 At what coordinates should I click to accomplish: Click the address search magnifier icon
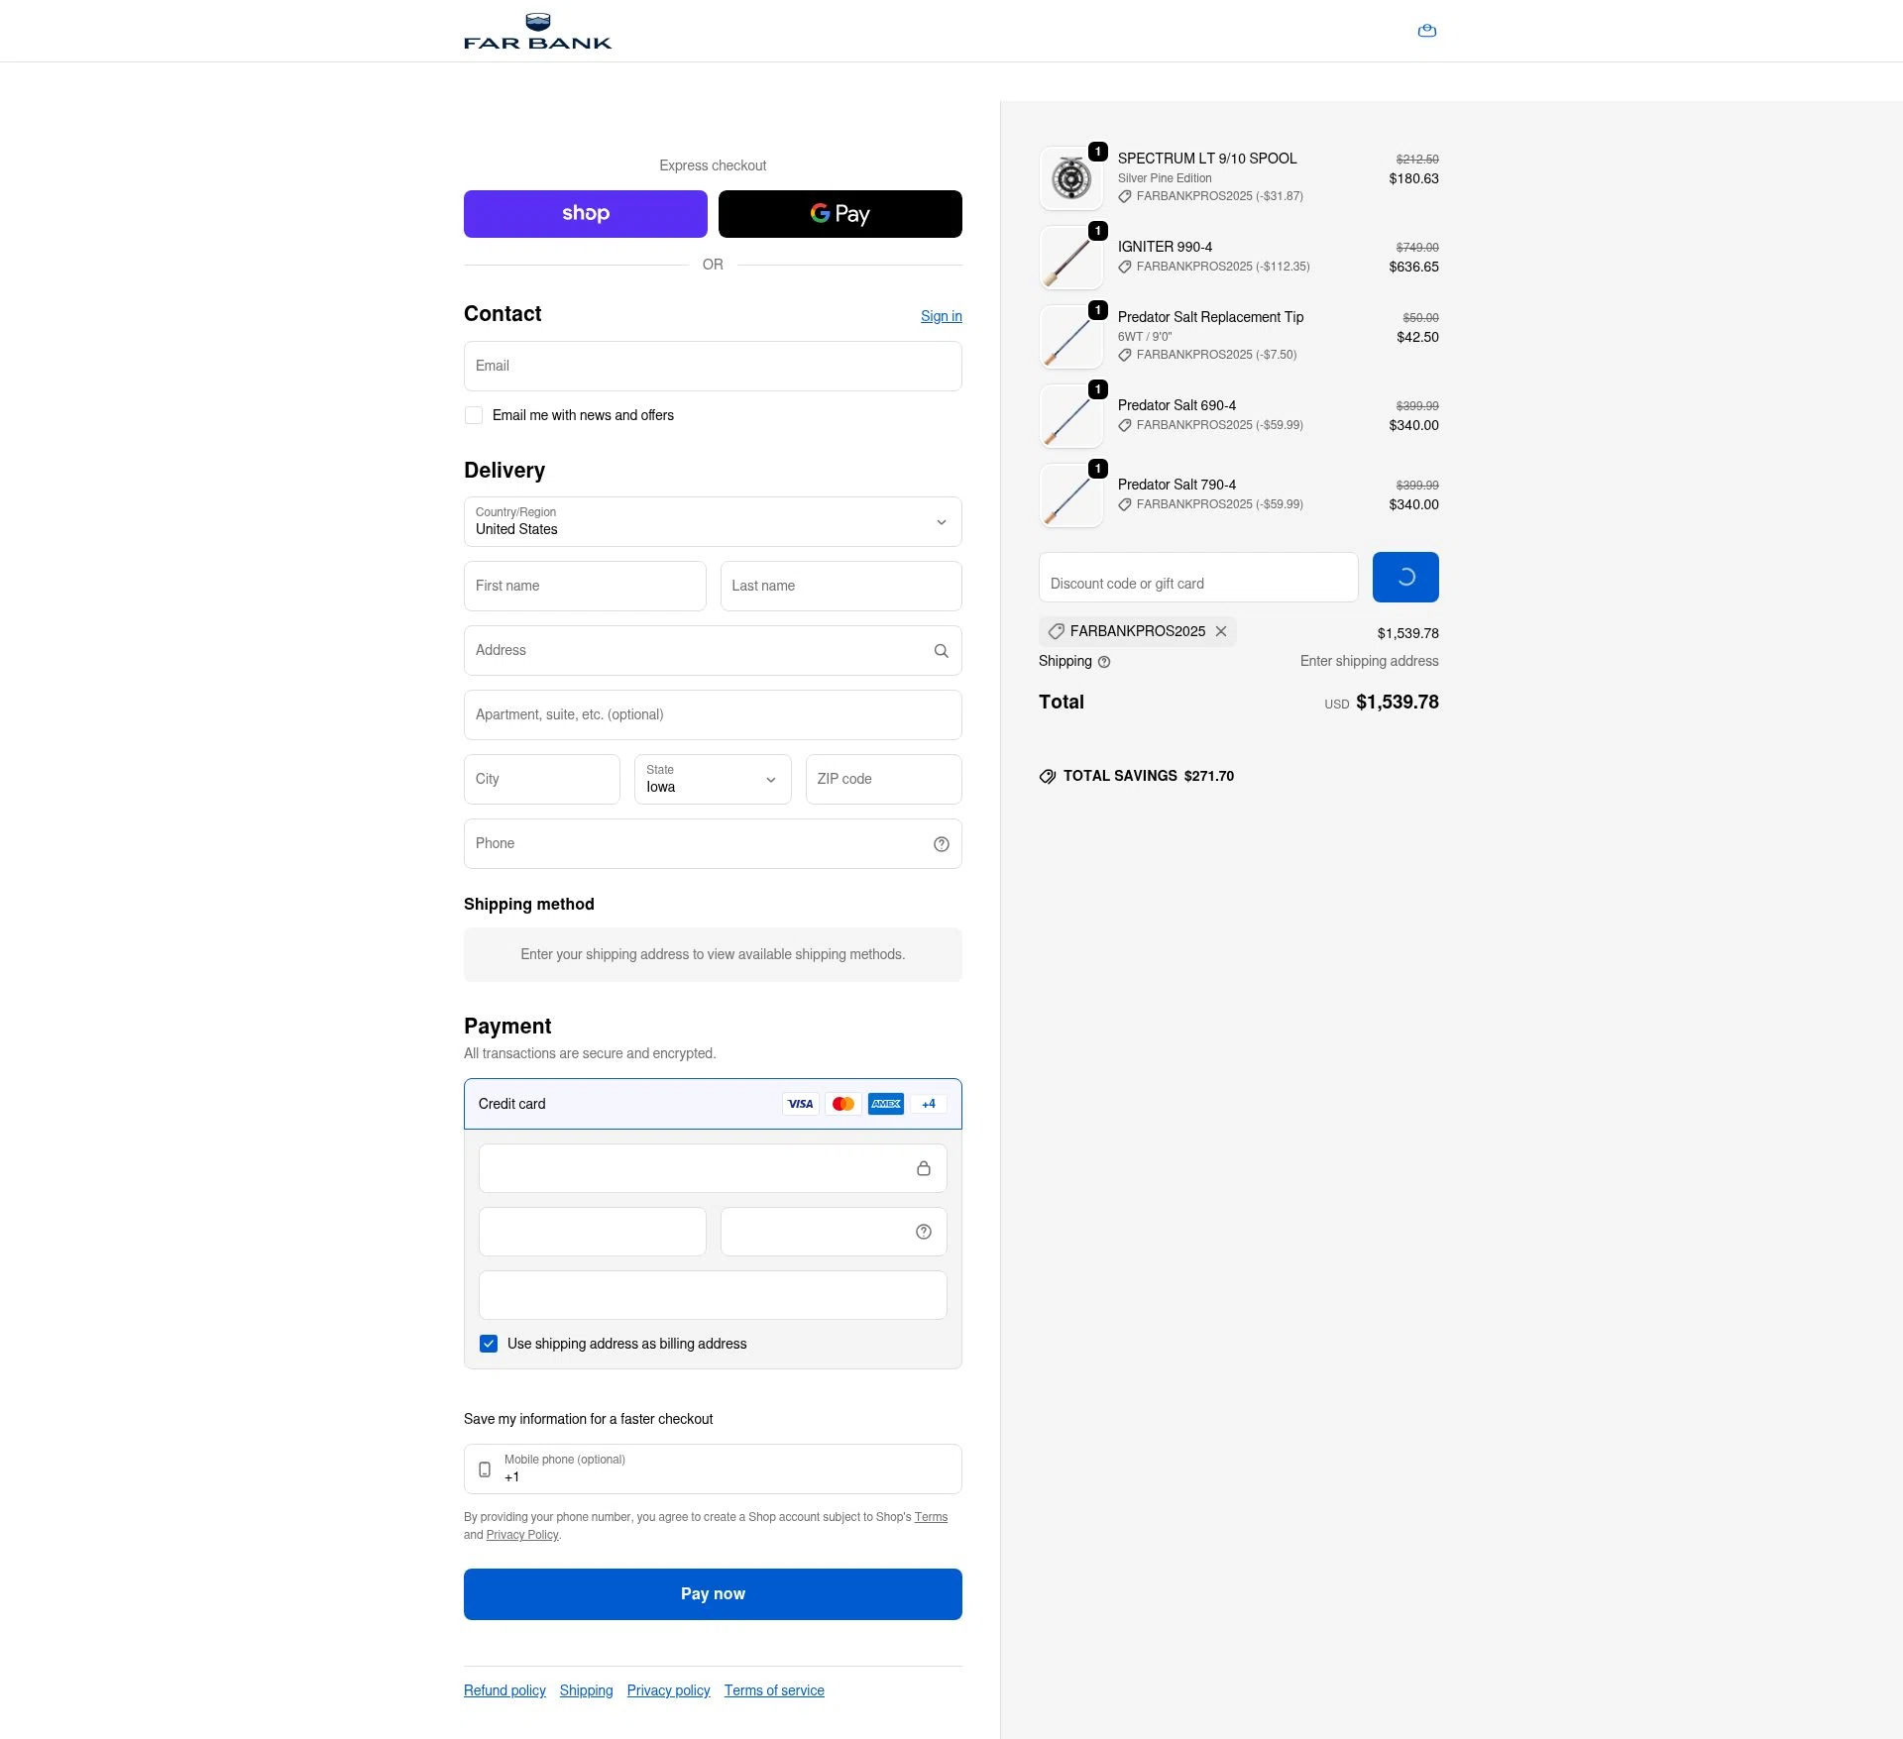pos(942,651)
